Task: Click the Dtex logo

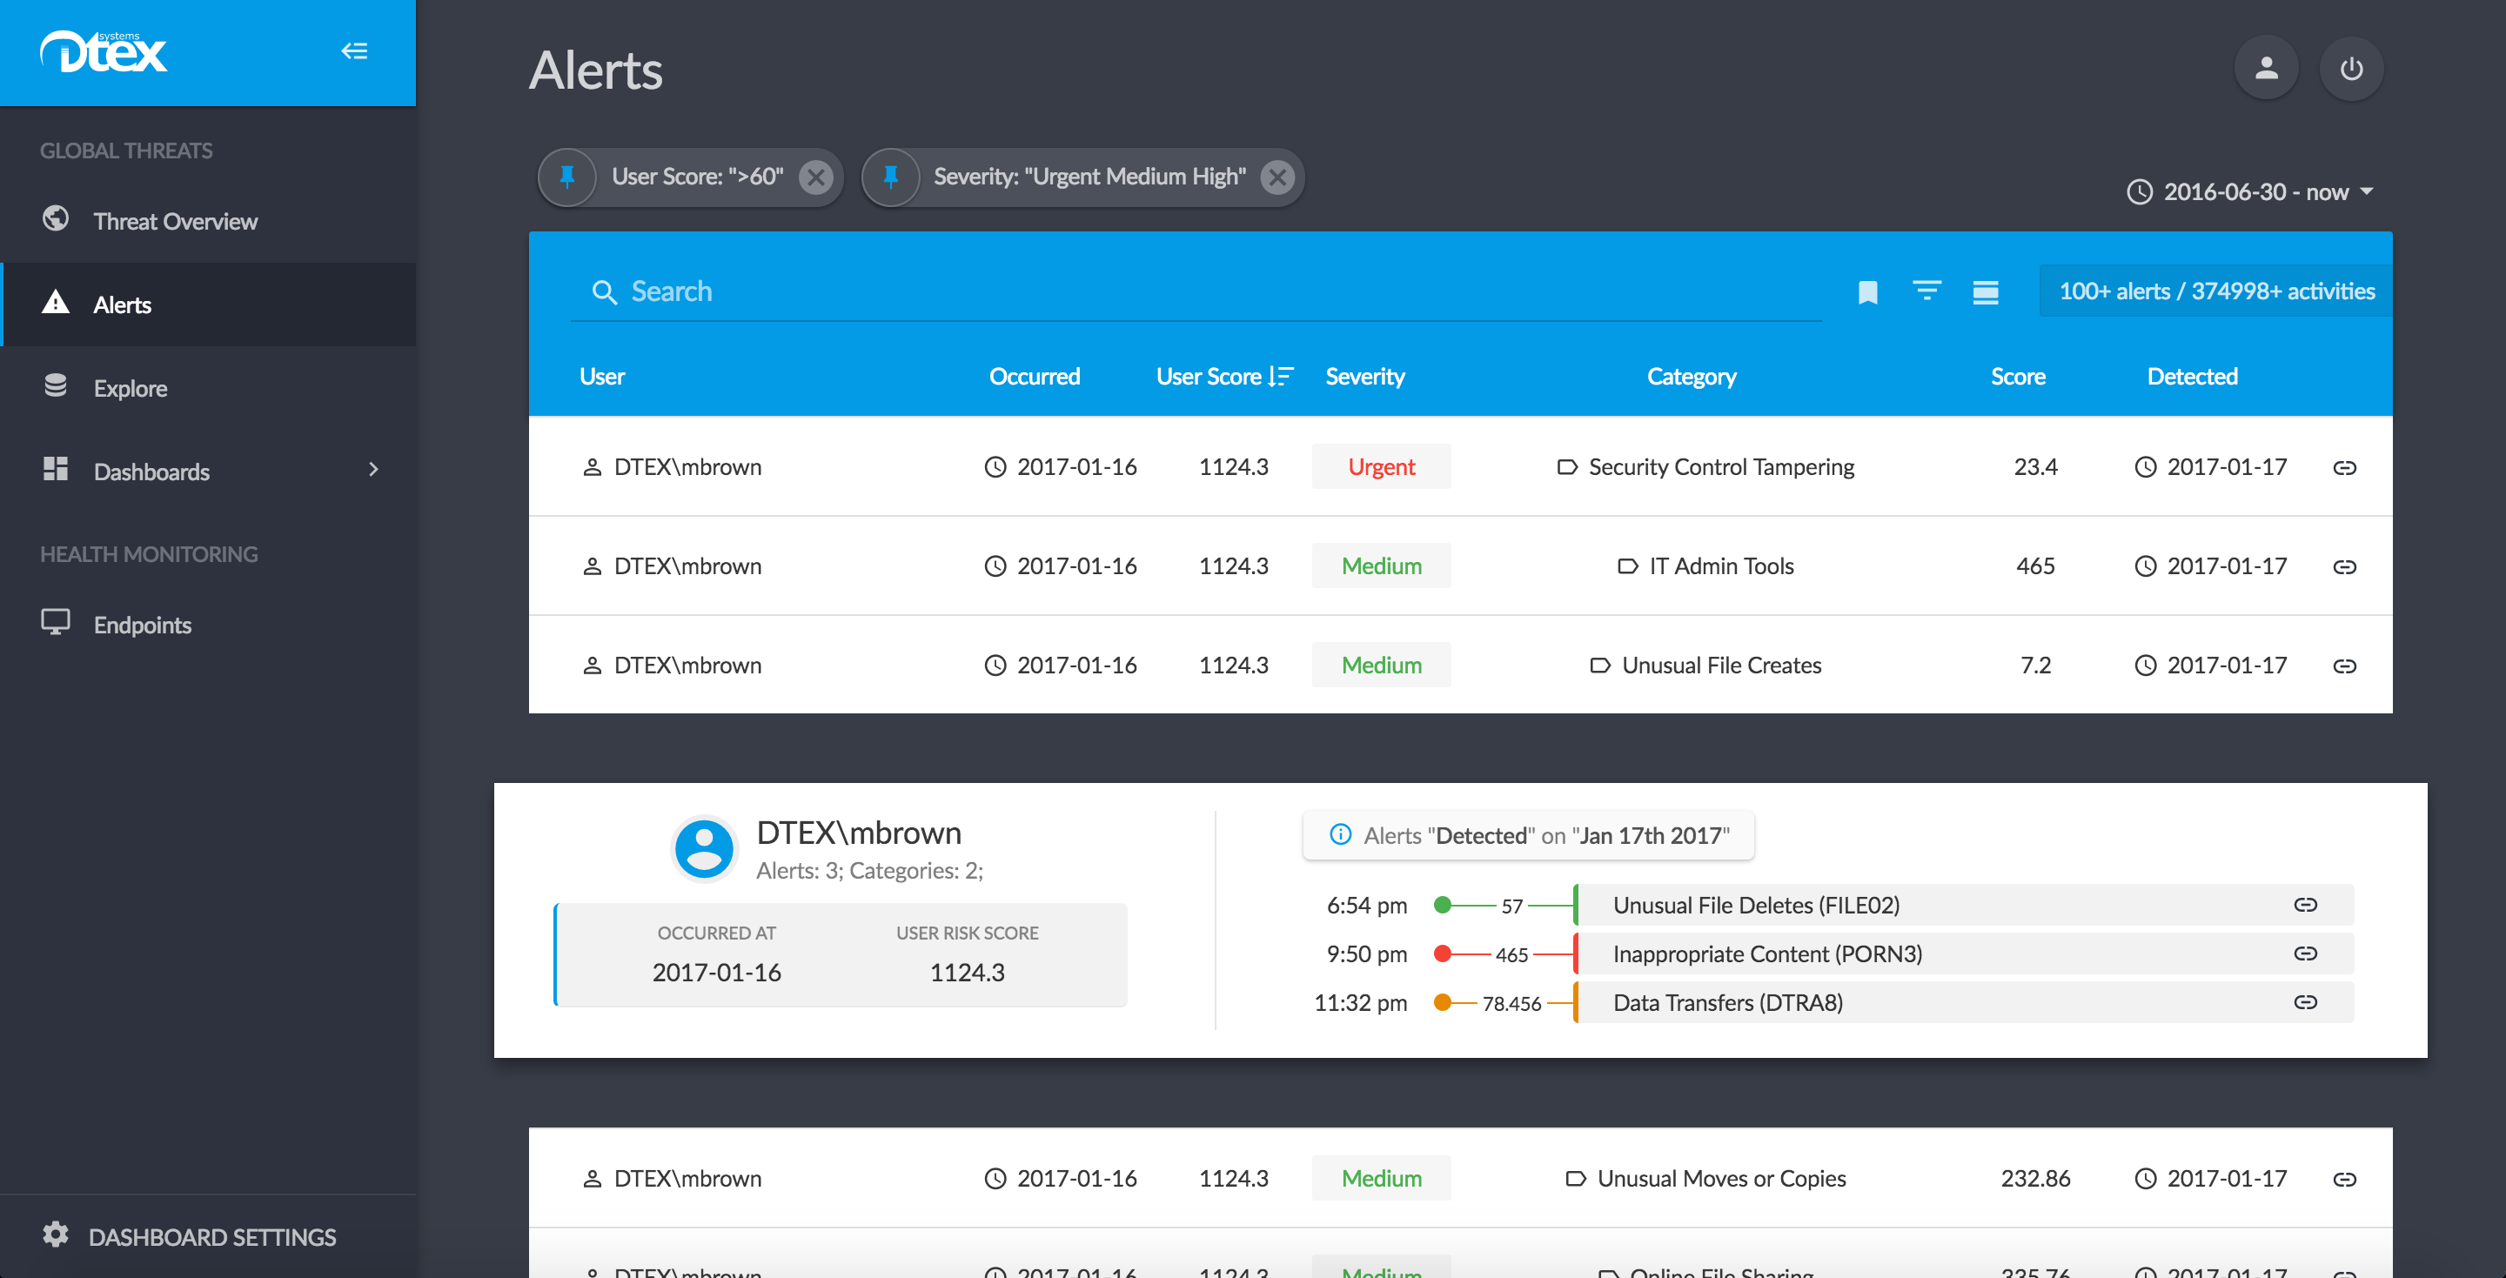Action: coord(104,50)
